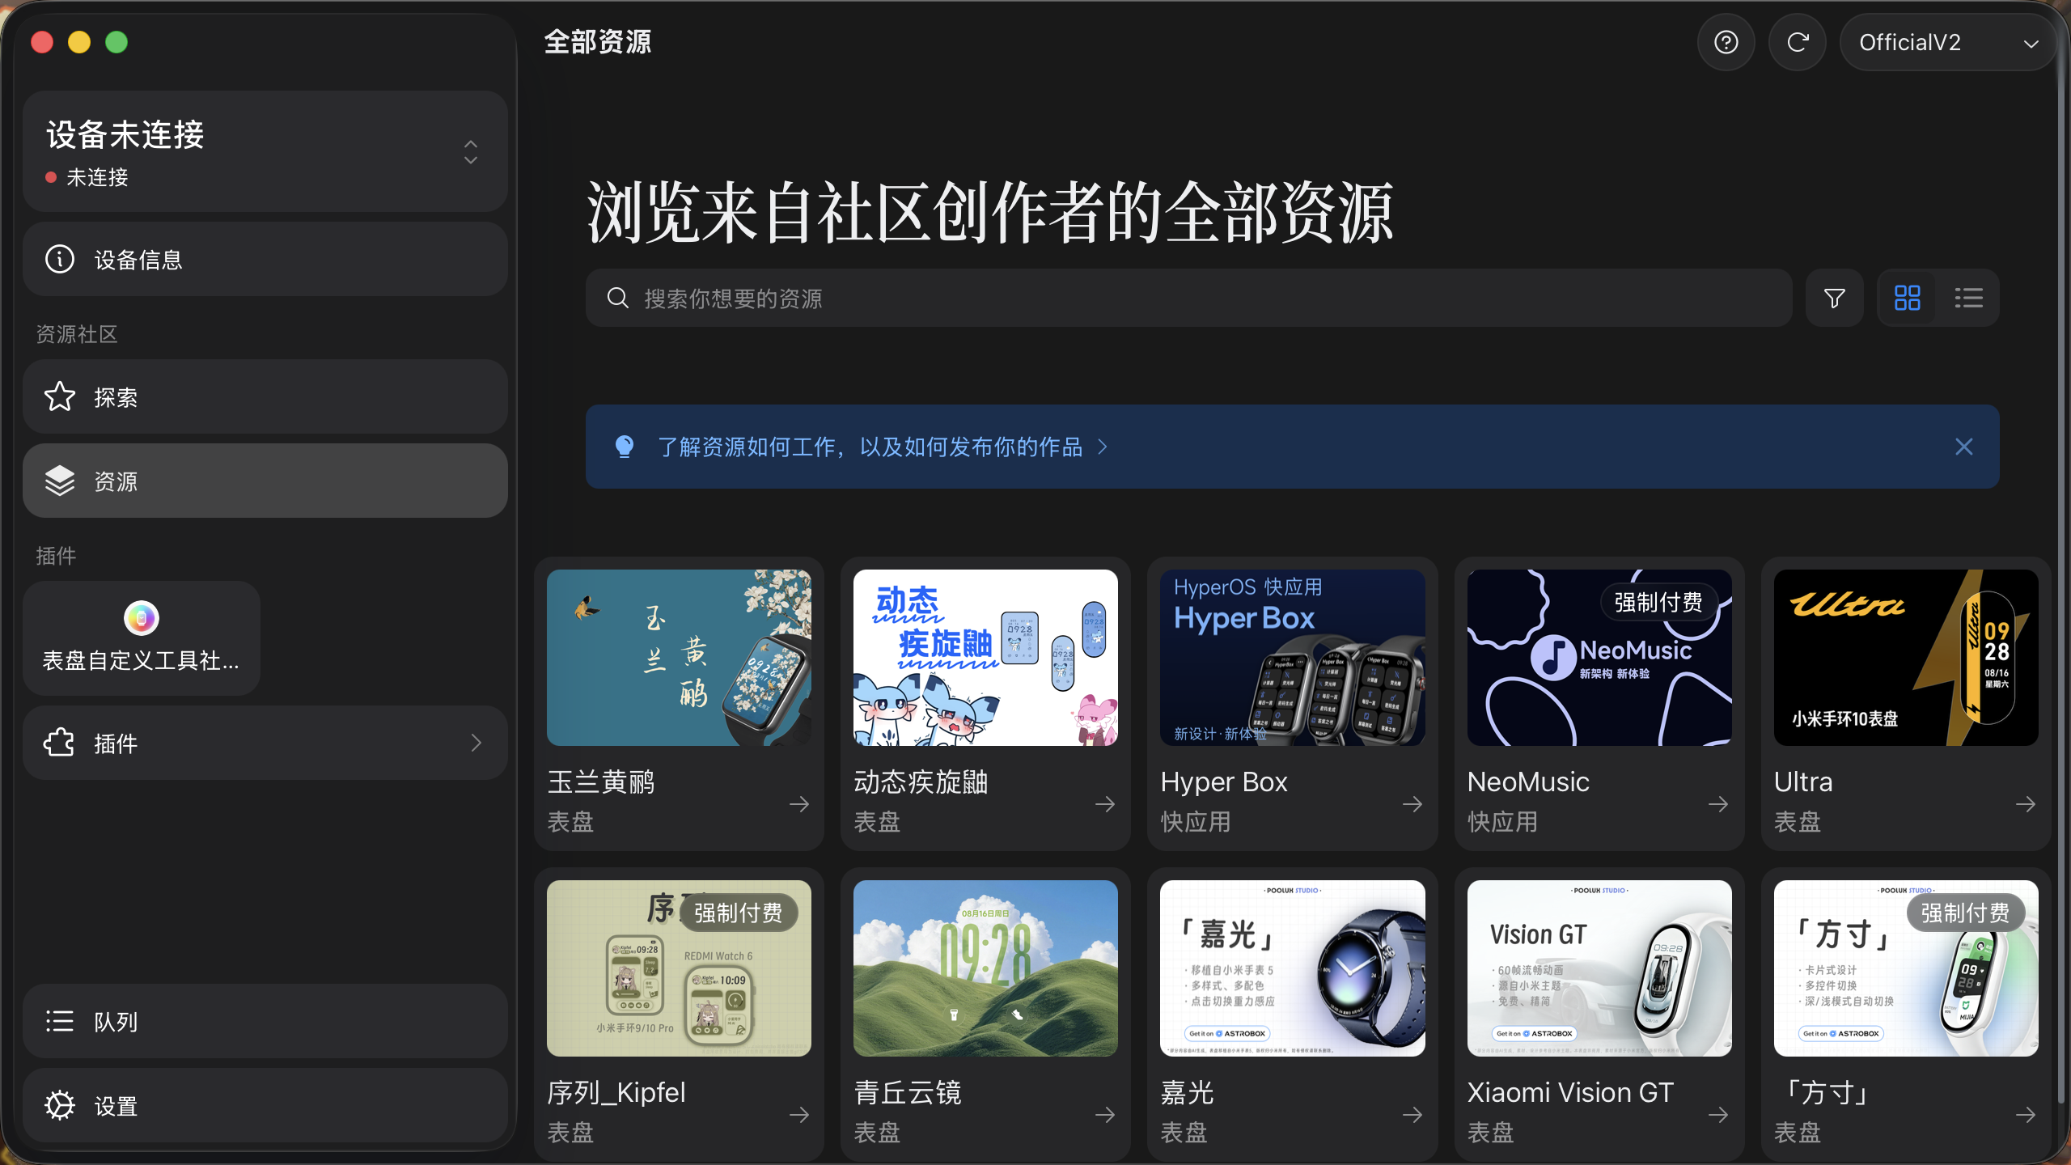Click the arrow on 「方寸」 card

click(x=2026, y=1114)
